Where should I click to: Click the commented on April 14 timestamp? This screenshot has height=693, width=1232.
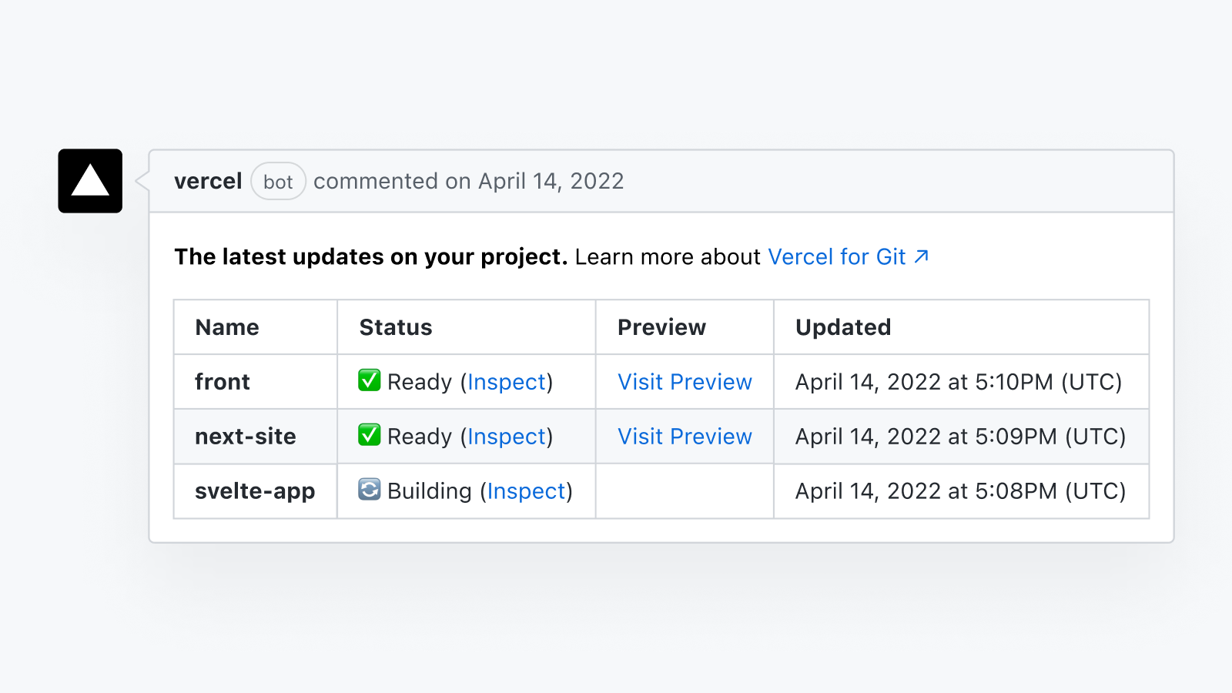coord(468,181)
